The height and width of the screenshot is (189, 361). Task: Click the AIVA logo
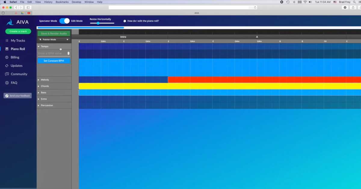[18, 22]
